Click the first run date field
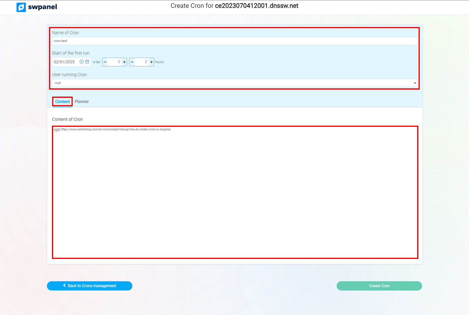This screenshot has height=315, width=469. click(x=65, y=62)
